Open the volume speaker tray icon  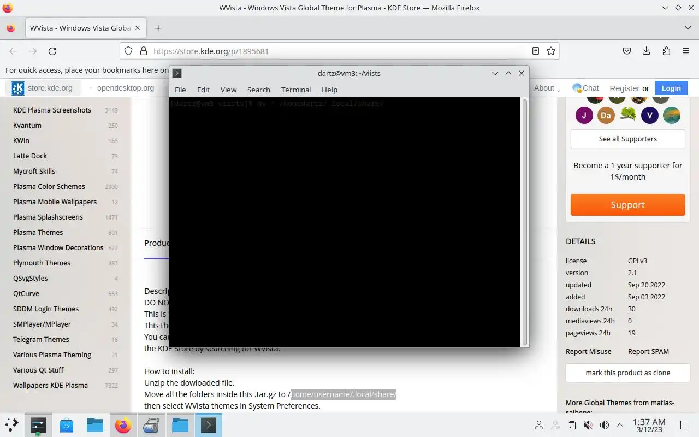tap(604, 425)
